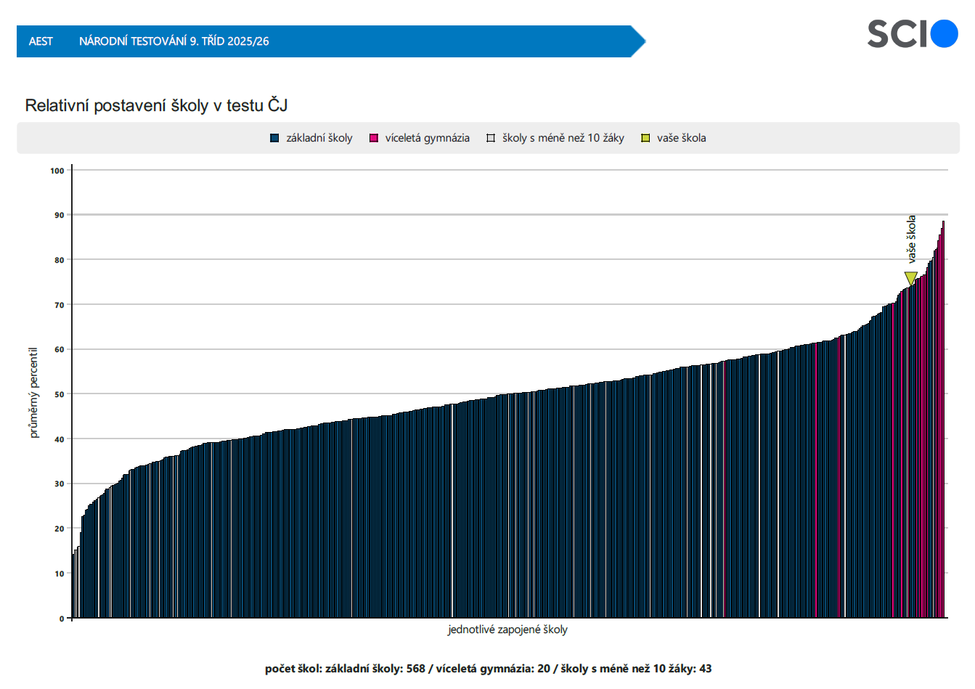
Task: Click the 'průměrný percentil' y-axis title
Action: [x=33, y=393]
